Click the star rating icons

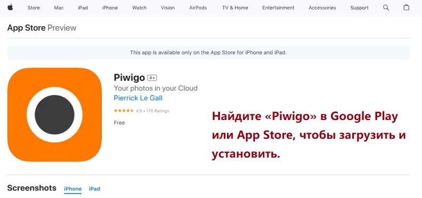point(124,111)
